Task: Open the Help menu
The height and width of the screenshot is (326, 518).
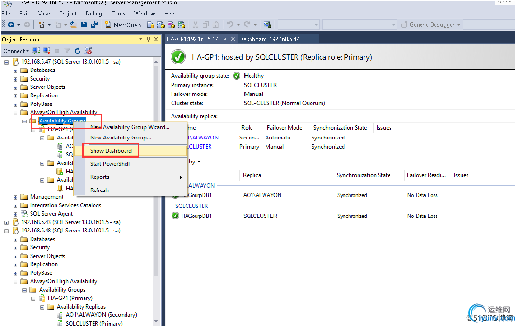Action: [170, 14]
